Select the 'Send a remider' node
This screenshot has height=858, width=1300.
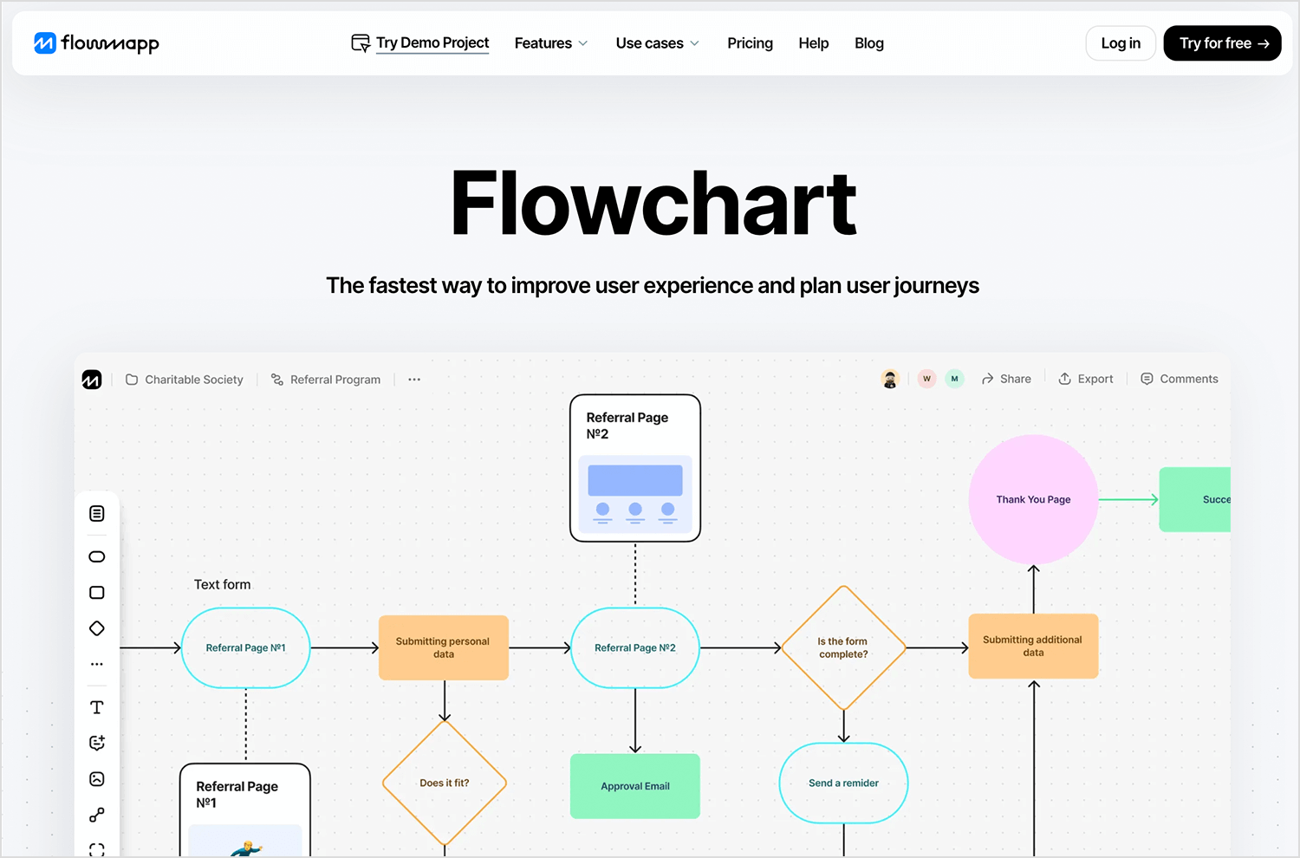843,783
